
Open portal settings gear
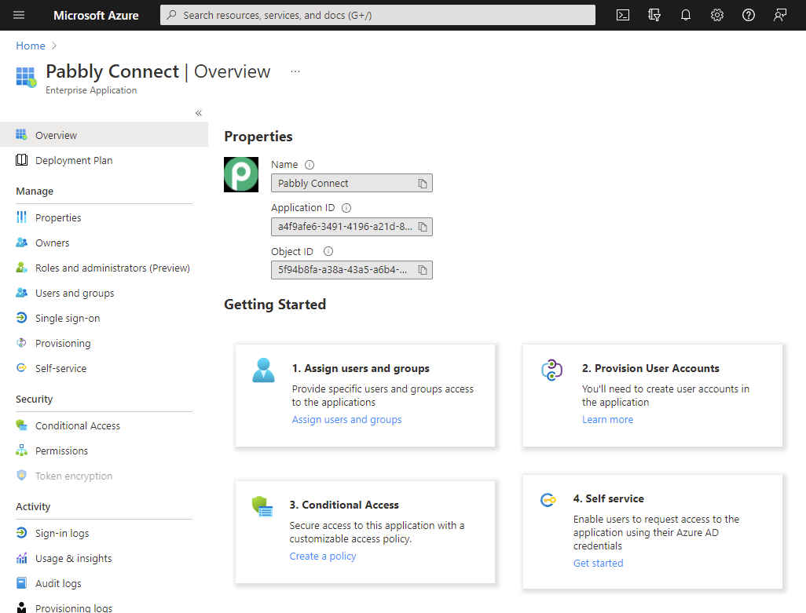coord(717,15)
